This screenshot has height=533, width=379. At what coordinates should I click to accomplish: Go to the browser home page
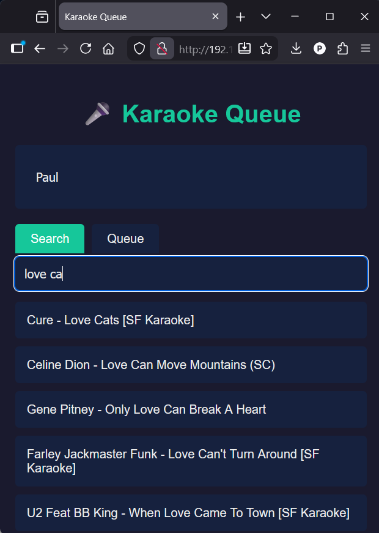[x=108, y=49]
